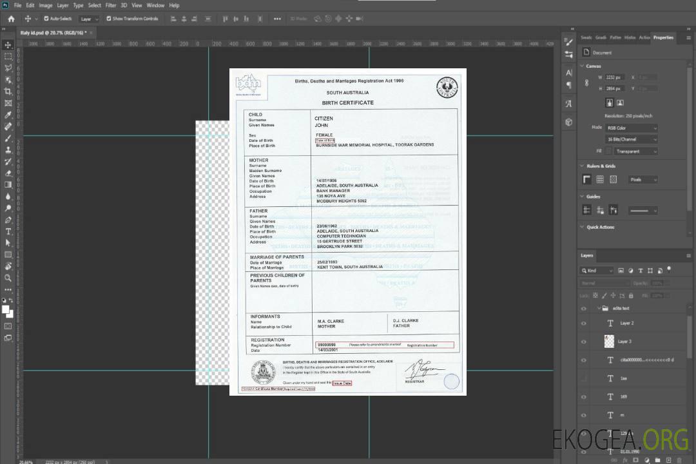Click the Home icon in options bar
696x464 pixels.
click(x=11, y=19)
